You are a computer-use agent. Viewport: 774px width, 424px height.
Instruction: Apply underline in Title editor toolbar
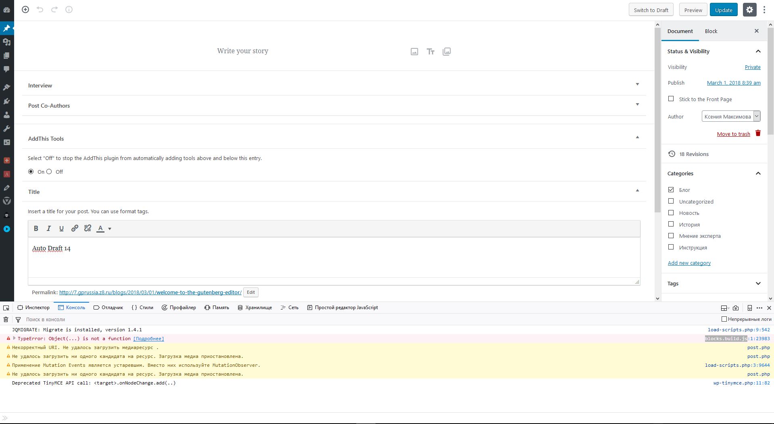click(x=62, y=229)
